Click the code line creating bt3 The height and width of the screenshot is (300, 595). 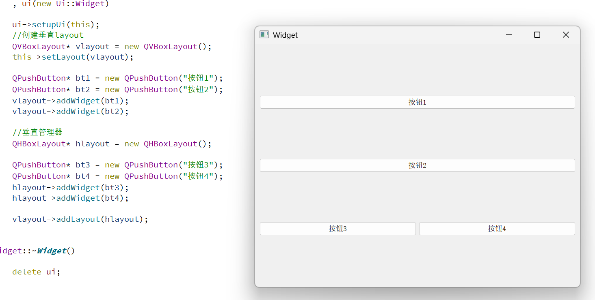coord(118,165)
